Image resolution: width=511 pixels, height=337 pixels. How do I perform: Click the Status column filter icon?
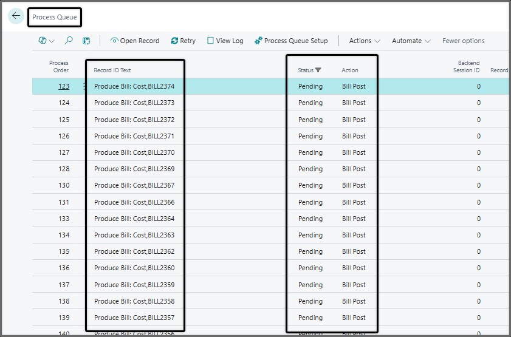318,70
